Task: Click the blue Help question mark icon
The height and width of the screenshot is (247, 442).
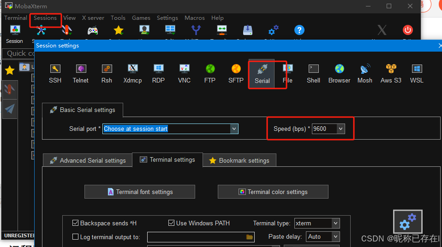Action: (x=299, y=30)
